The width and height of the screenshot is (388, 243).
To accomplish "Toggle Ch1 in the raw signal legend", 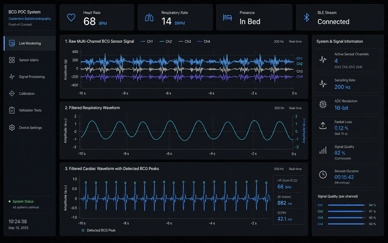I will pyautogui.click(x=147, y=41).
